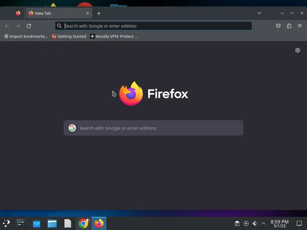Select the New Tab tab
Screen dimensions: 307x230
click(x=59, y=13)
